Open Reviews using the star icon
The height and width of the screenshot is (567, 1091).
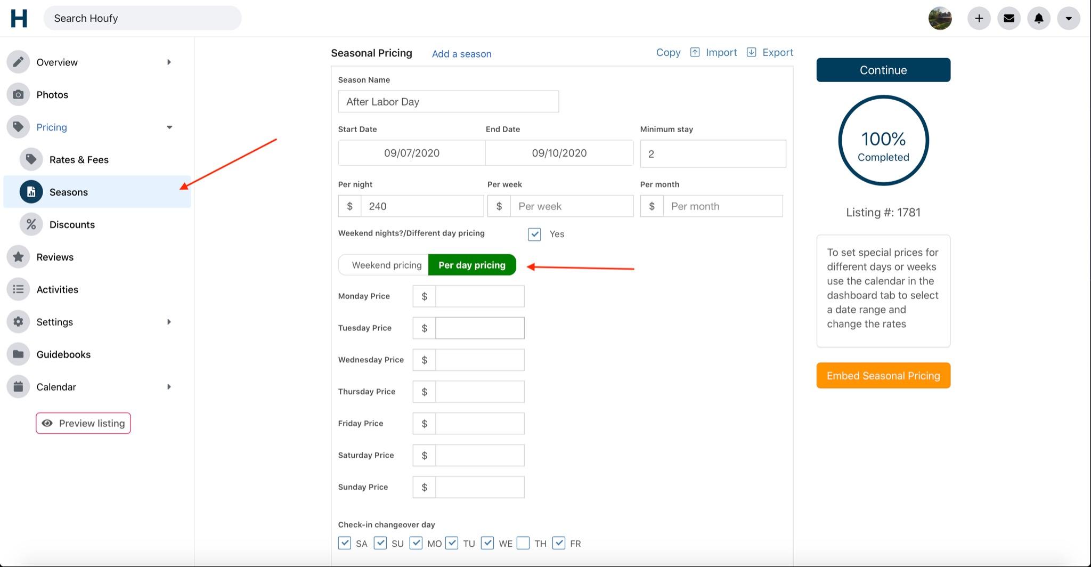coord(18,257)
